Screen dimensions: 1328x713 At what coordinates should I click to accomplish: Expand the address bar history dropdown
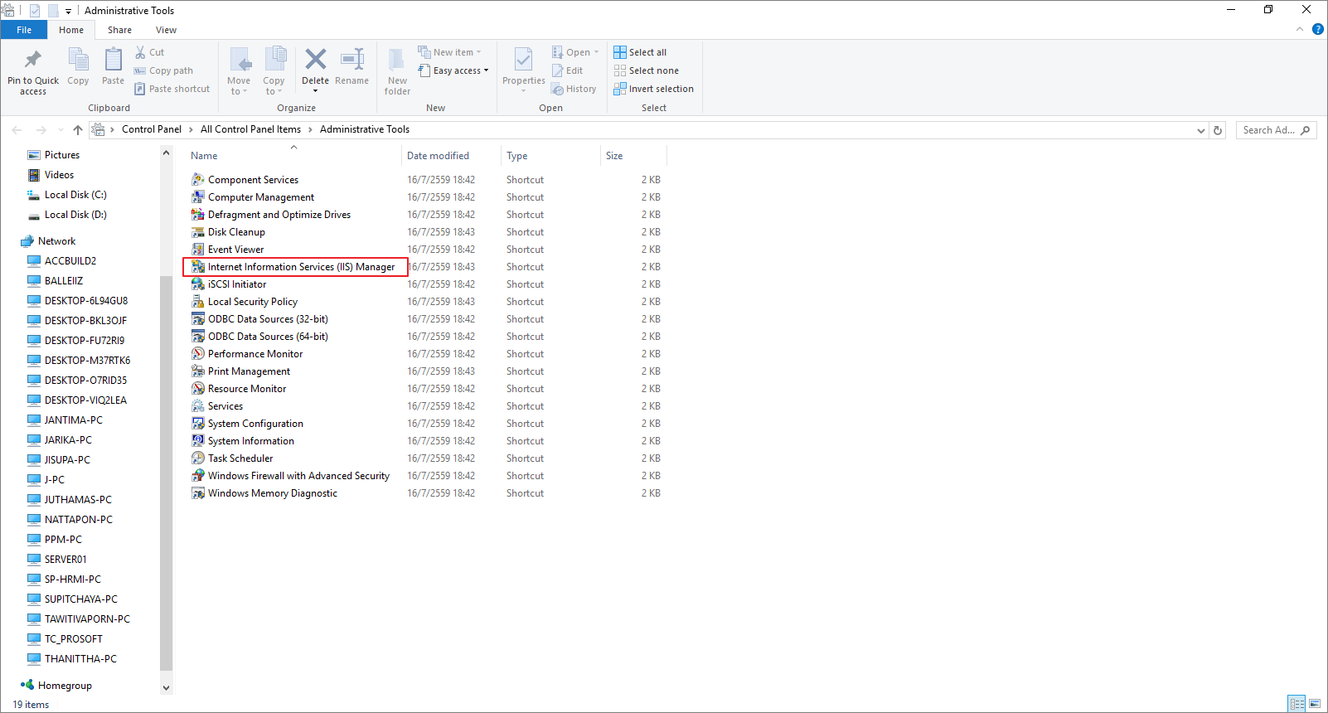click(1201, 130)
